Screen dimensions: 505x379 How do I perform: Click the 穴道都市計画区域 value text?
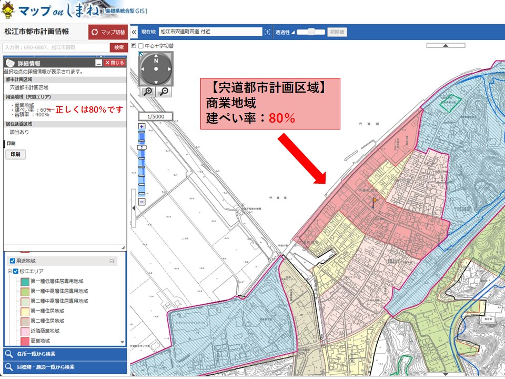[x=29, y=88]
